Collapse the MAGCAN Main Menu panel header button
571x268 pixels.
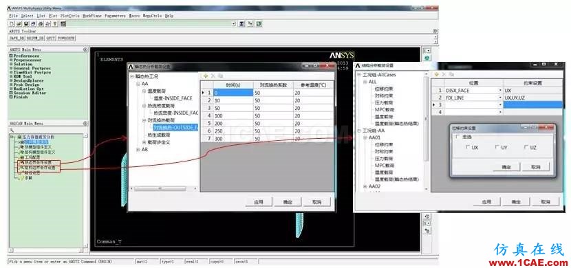85,124
